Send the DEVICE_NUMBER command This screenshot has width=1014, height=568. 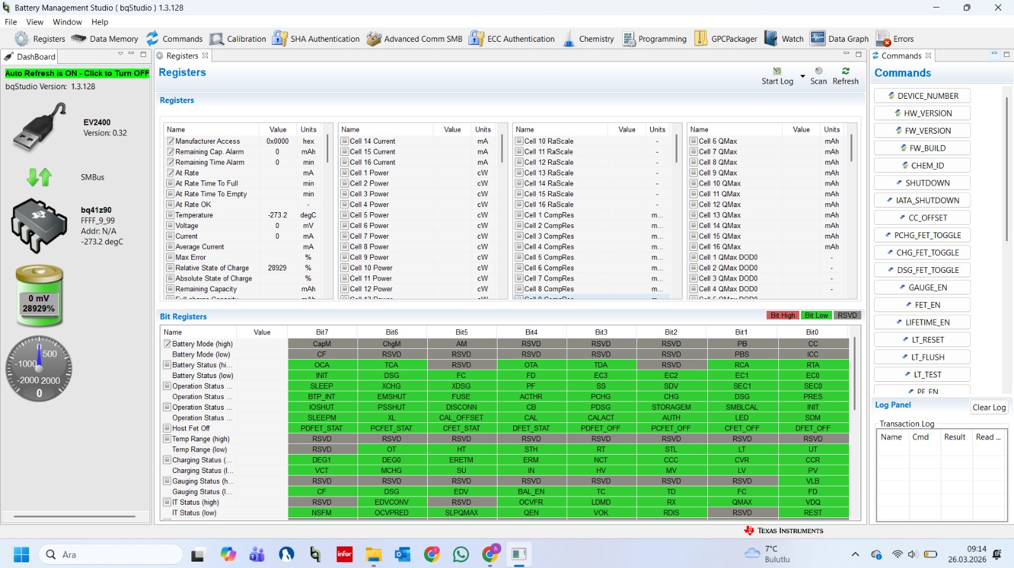click(922, 96)
